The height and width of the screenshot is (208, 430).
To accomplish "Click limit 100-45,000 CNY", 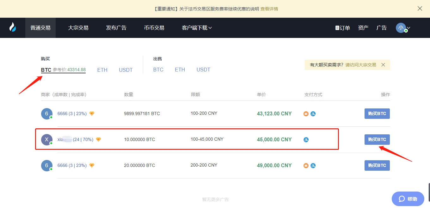I will tap(207, 139).
